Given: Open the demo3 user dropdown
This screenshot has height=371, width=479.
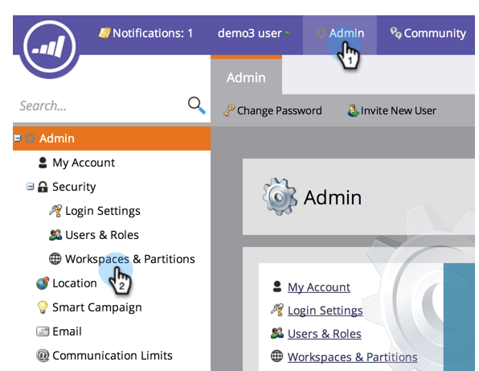Looking at the screenshot, I should point(253,33).
